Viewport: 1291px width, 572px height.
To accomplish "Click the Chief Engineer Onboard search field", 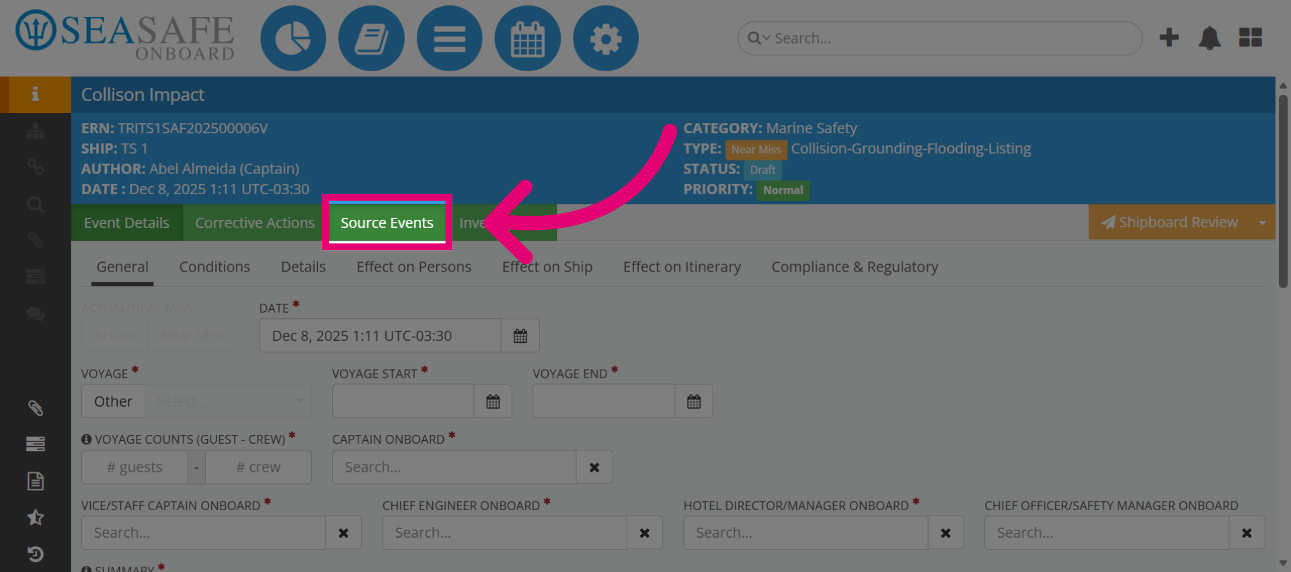I will click(505, 533).
